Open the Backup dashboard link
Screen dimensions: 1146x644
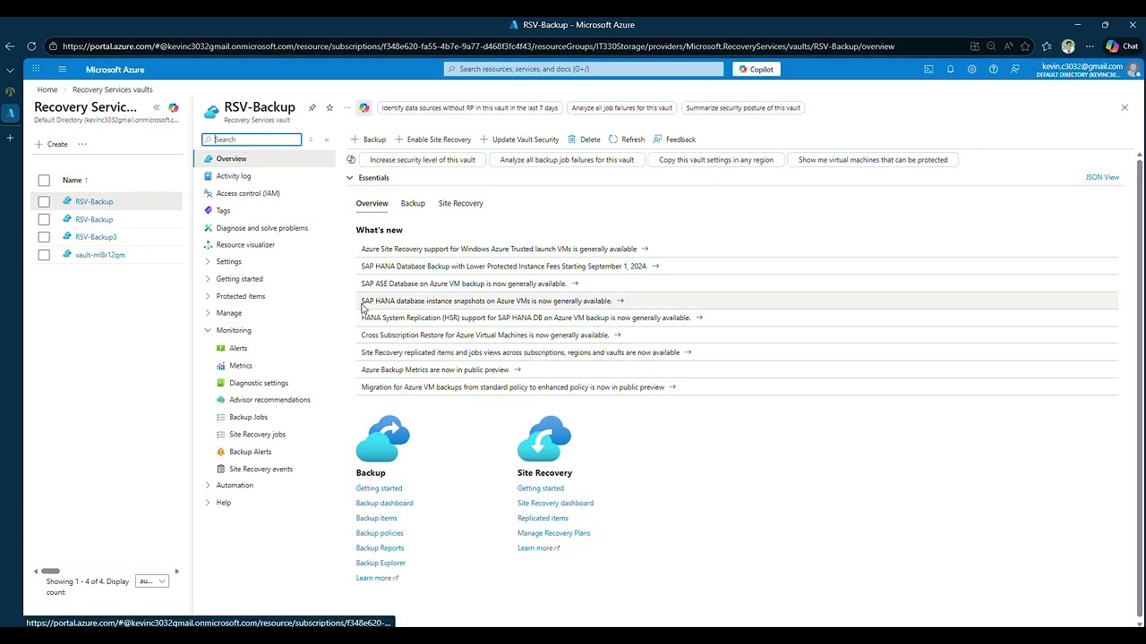pyautogui.click(x=384, y=503)
